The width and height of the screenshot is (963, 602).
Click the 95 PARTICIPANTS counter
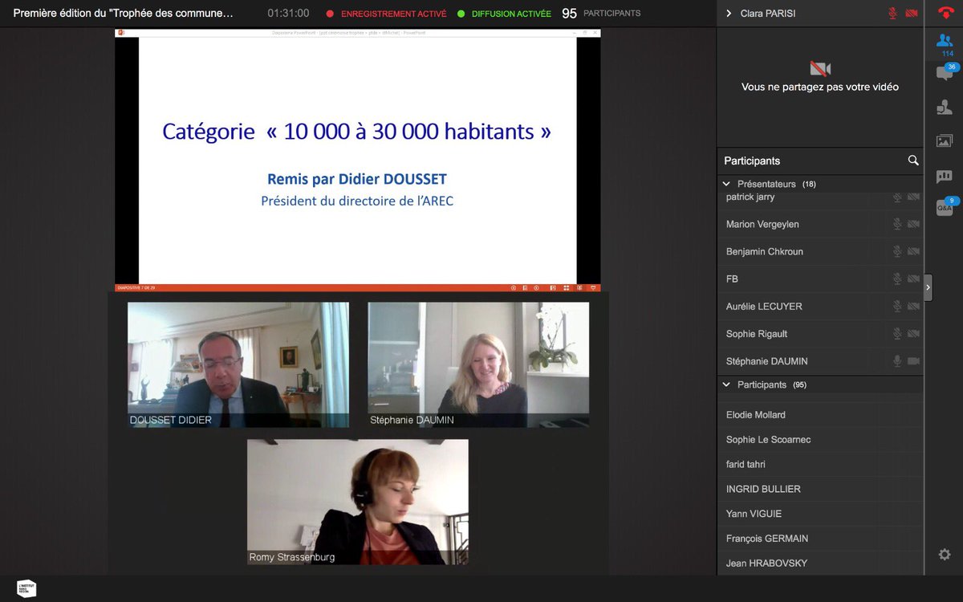[601, 14]
